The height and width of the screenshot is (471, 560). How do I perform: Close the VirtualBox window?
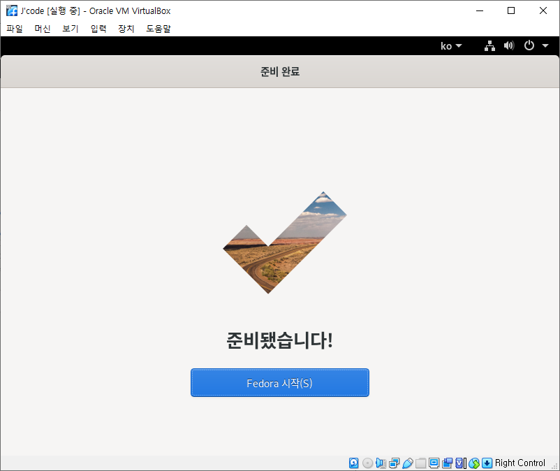pos(543,10)
